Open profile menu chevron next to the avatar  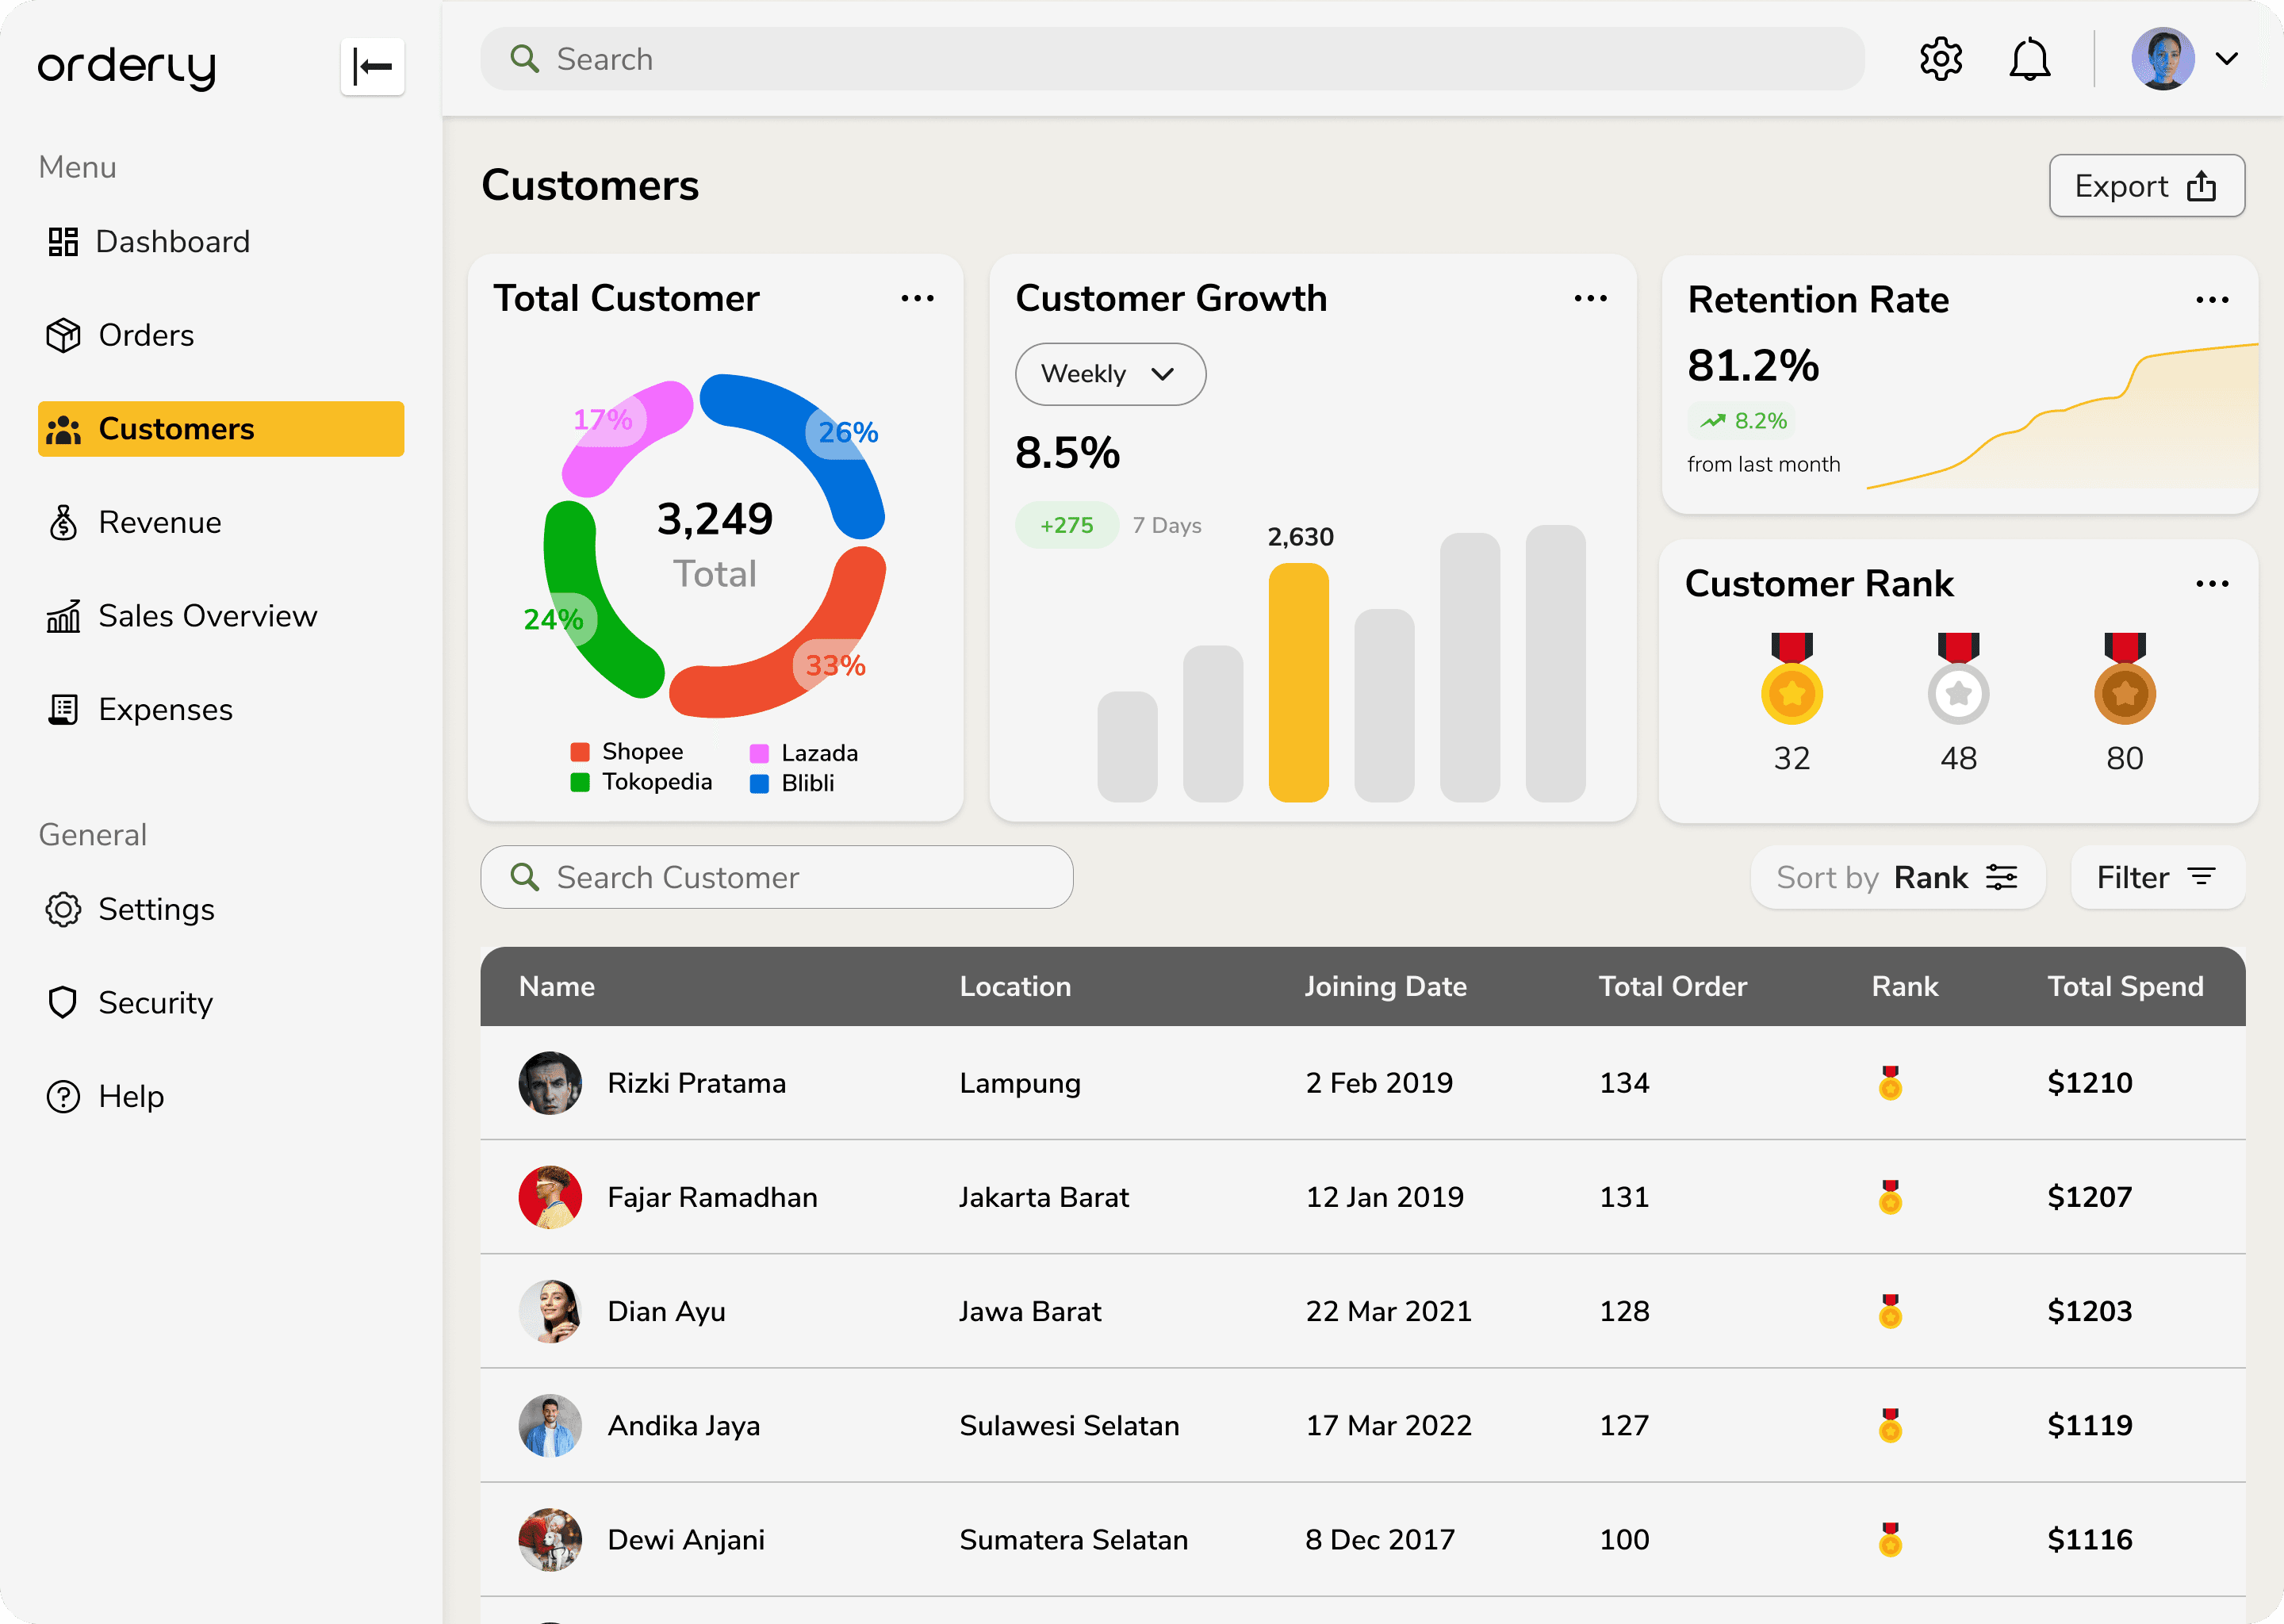pyautogui.click(x=2226, y=59)
